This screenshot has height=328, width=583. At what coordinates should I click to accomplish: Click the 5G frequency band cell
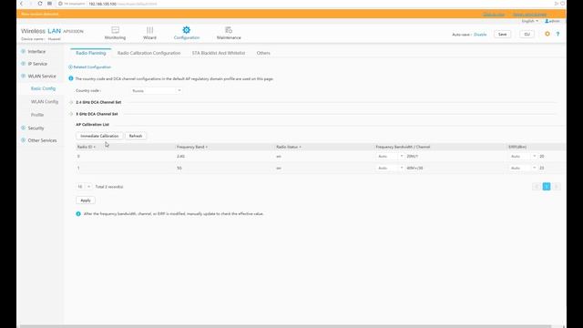tap(179, 168)
